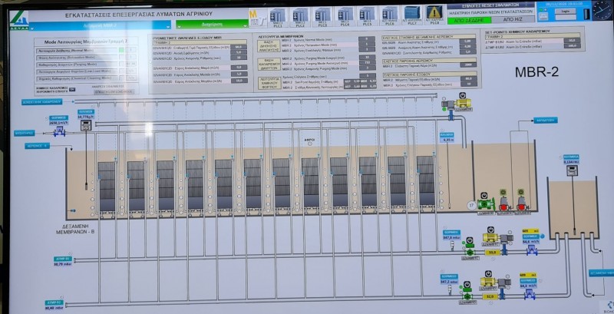Click the yellow alarm warning triangle
The width and height of the screenshot is (614, 314).
(x=435, y=12)
